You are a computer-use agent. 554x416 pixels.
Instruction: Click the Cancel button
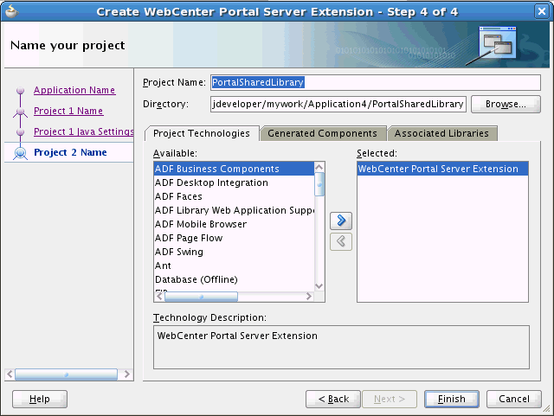click(514, 399)
